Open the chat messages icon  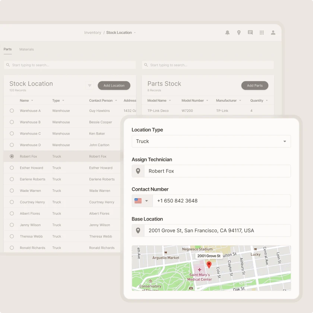[x=250, y=32]
